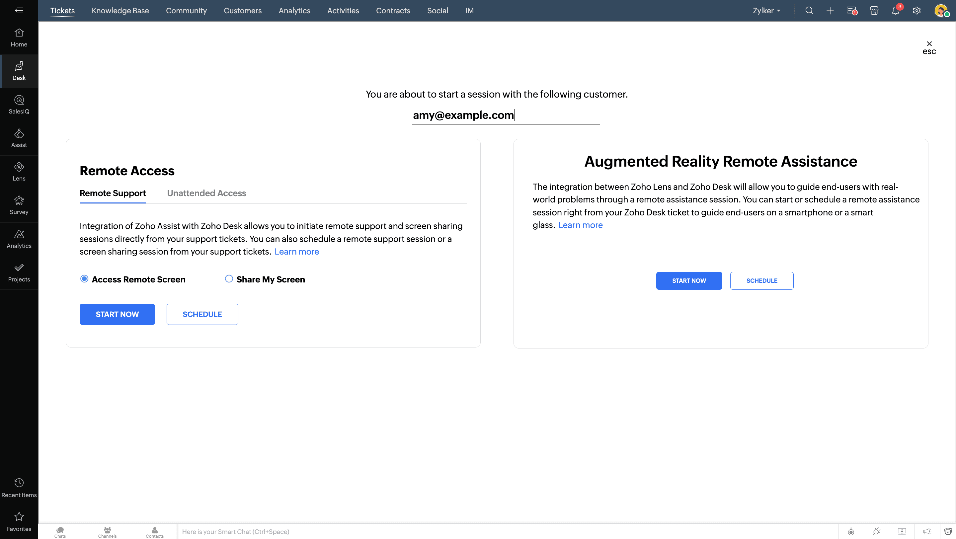
Task: Collapse the left sidebar menu
Action: click(x=19, y=10)
